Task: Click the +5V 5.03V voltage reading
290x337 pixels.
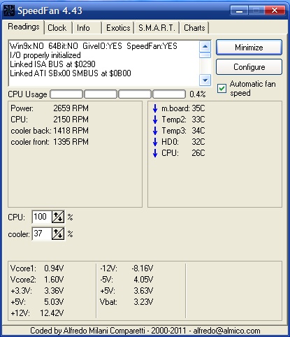Action: tap(37, 302)
